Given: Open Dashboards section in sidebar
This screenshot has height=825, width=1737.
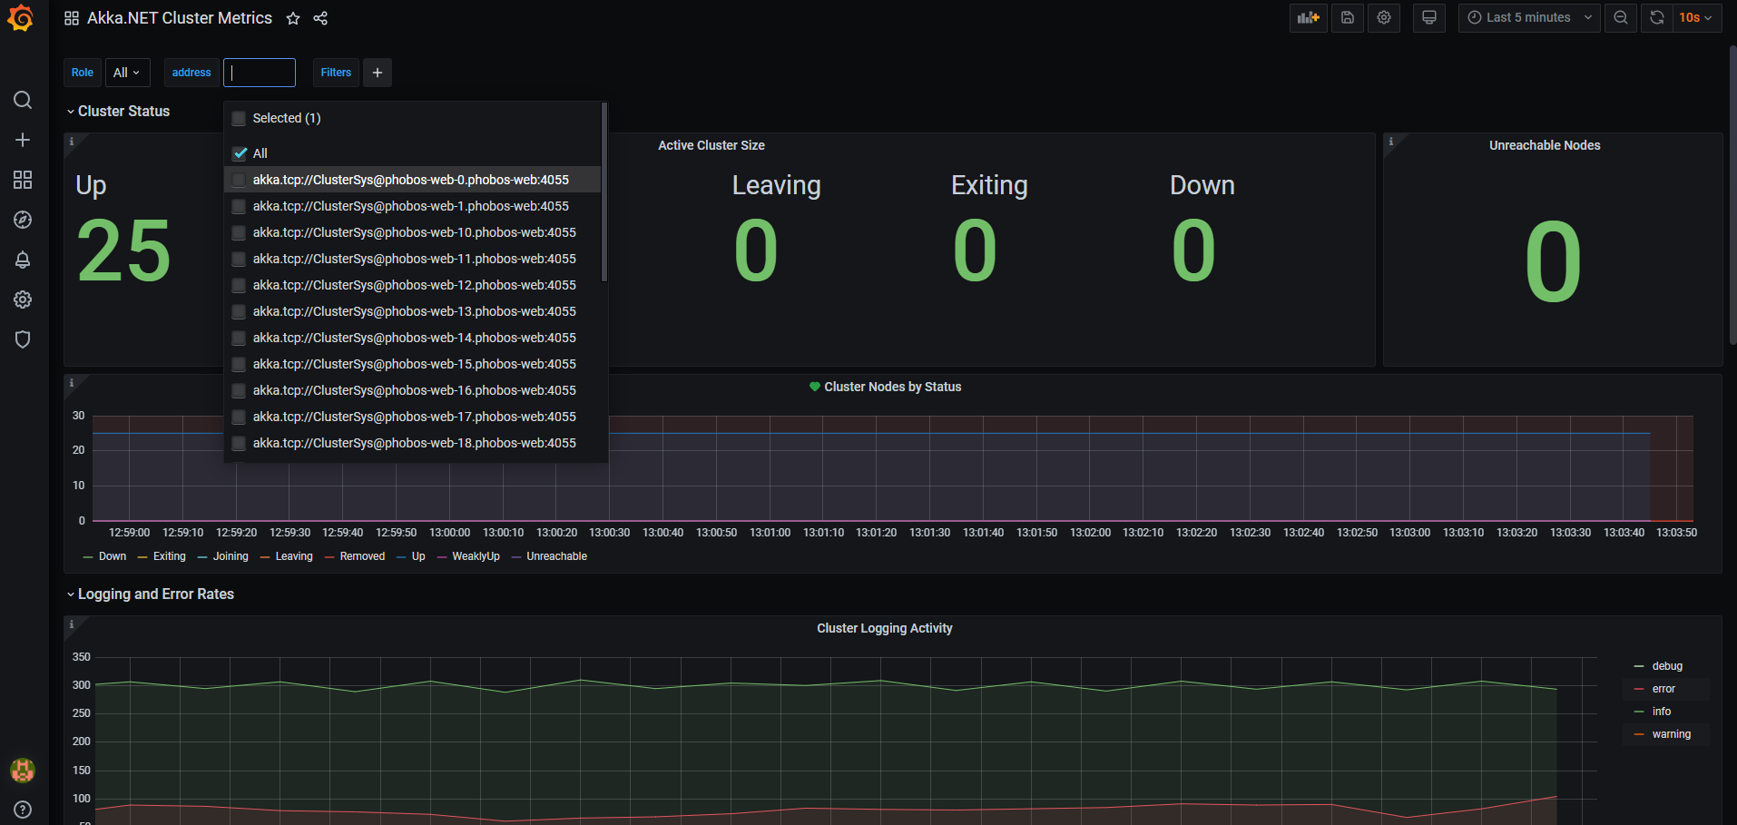Looking at the screenshot, I should tap(23, 180).
